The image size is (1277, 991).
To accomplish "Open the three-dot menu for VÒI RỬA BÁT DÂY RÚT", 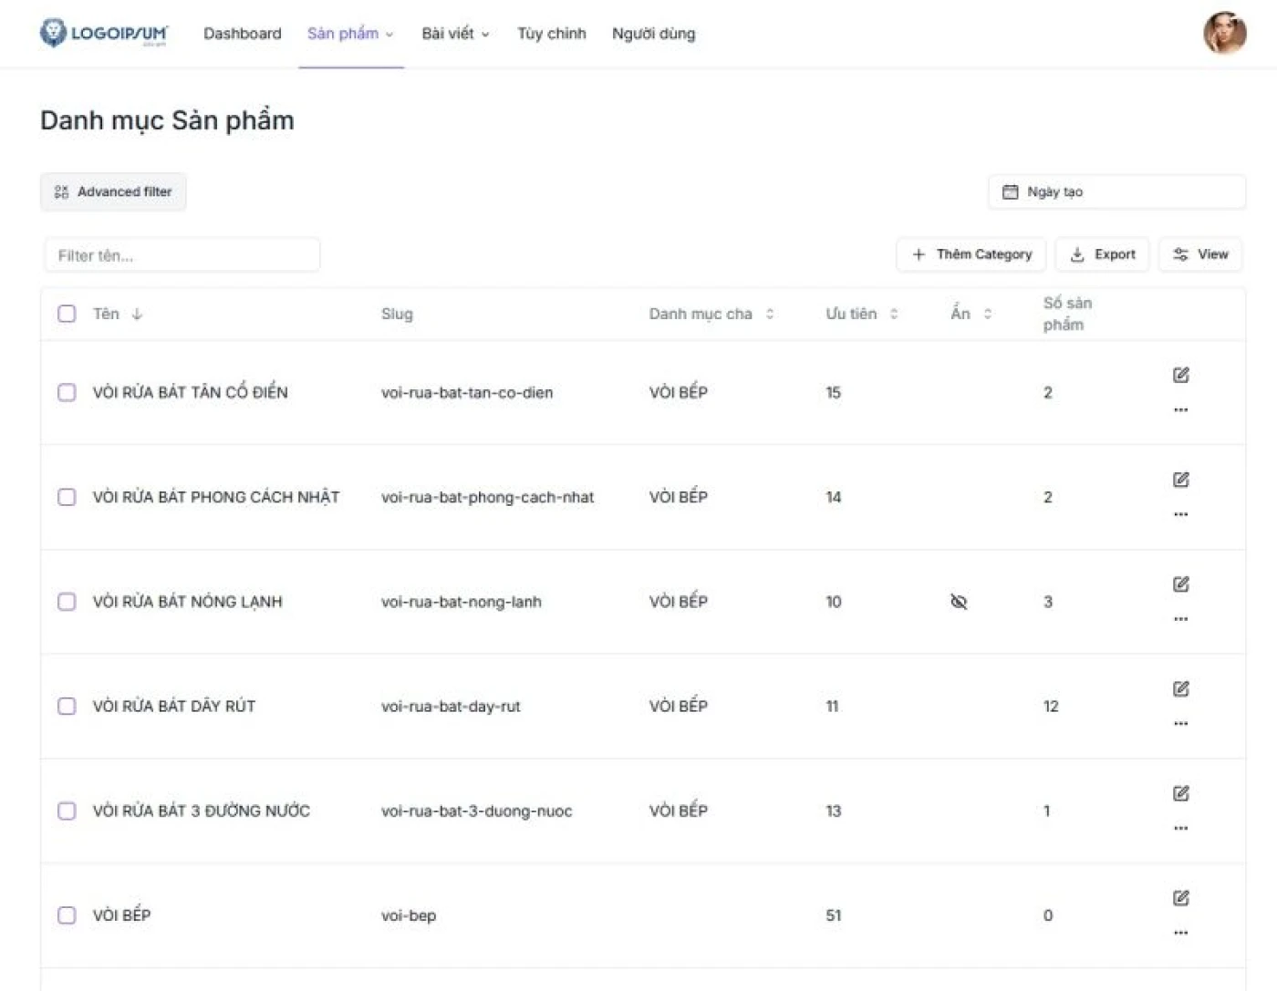I will (1180, 724).
